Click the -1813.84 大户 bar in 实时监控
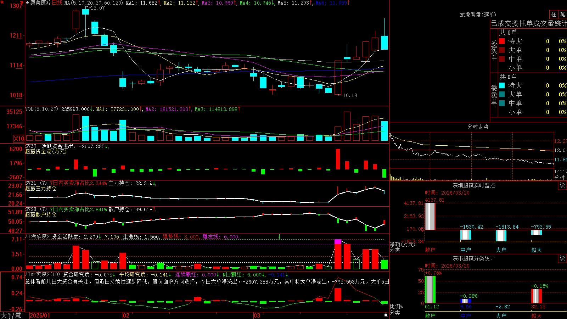The height and width of the screenshot is (319, 567). click(x=501, y=236)
